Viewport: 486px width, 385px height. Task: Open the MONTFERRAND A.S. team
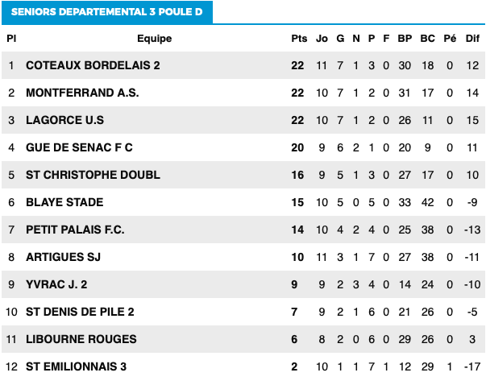click(x=82, y=93)
